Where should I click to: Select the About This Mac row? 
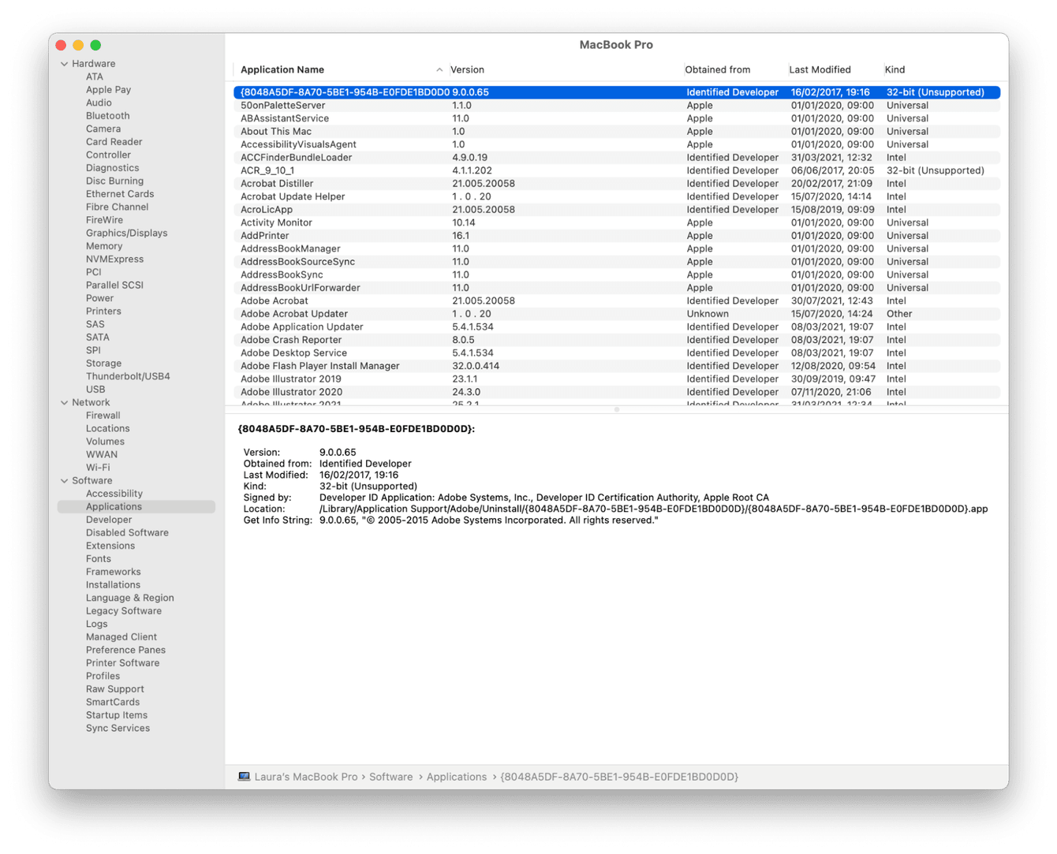617,132
